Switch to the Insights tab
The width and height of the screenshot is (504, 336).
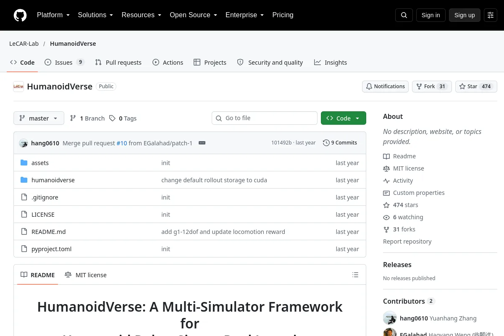tap(331, 63)
